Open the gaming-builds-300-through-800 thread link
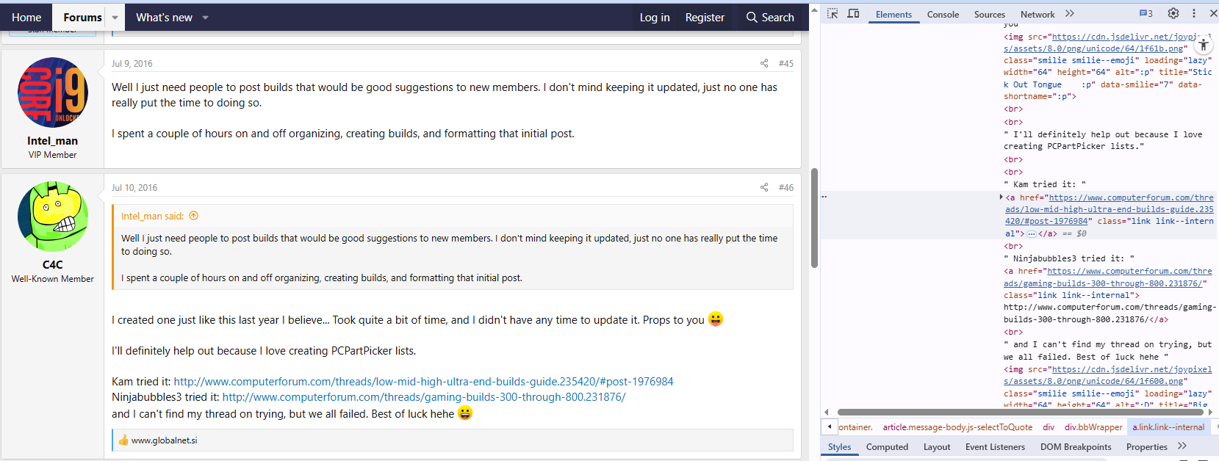This screenshot has width=1219, height=461. click(x=424, y=397)
